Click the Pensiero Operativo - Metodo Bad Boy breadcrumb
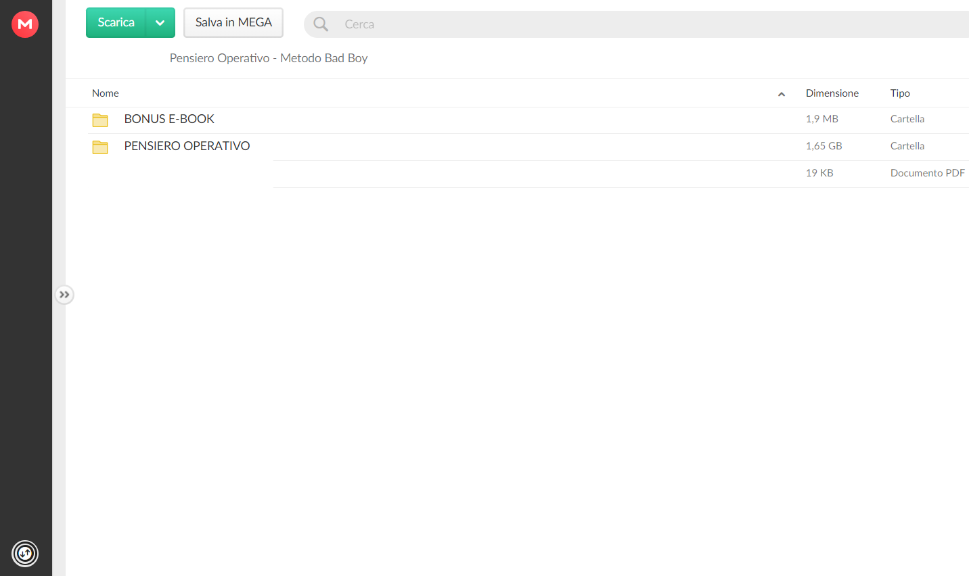 coord(269,58)
